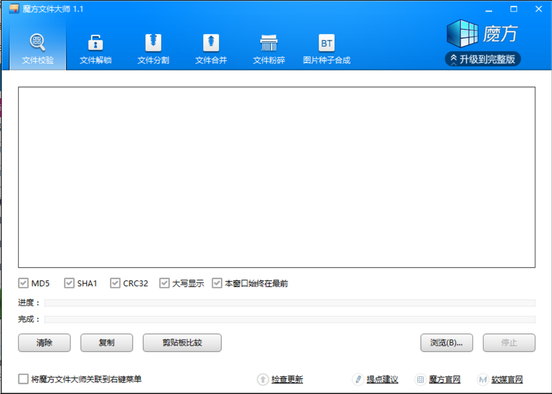Open the 魔方官网 official site link
This screenshot has height=394, width=552.
[445, 379]
